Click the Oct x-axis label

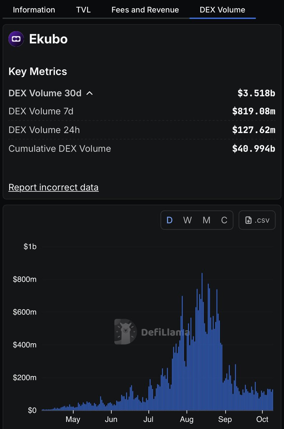[x=262, y=419]
